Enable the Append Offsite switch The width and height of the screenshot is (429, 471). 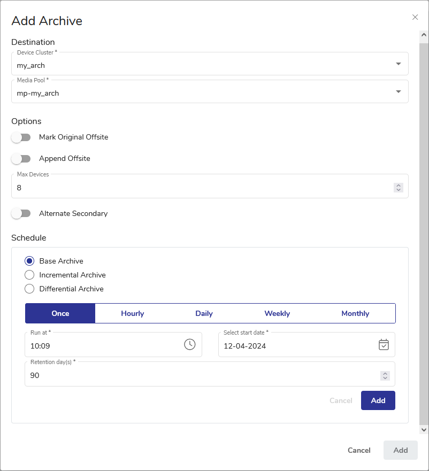point(21,159)
